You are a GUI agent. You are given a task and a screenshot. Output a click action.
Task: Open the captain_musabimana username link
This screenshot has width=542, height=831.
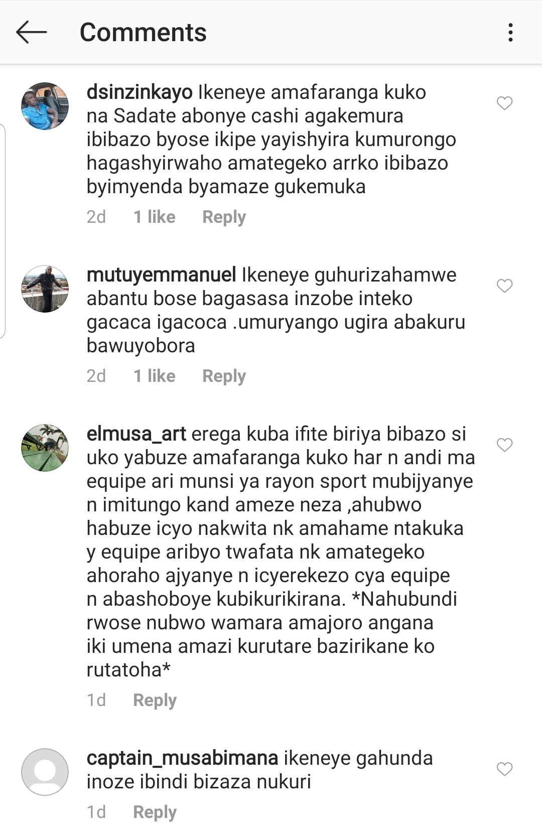point(183,758)
